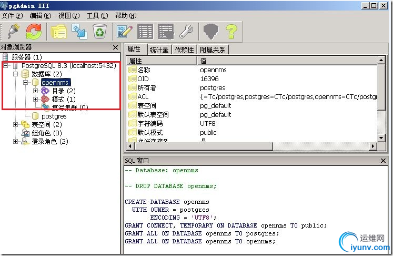
Task: Open the 帮助(H) menu
Action: [126, 16]
